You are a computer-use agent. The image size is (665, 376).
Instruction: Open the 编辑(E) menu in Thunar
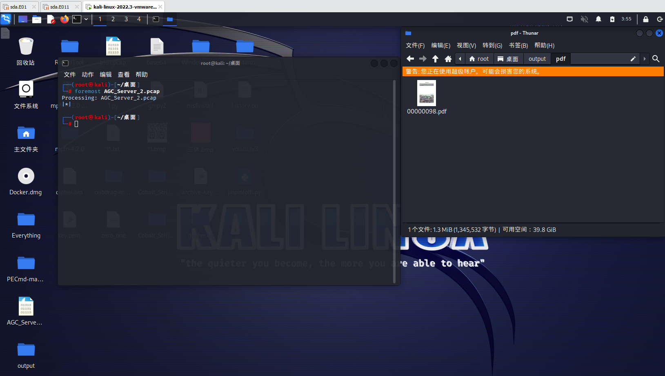[441, 45]
